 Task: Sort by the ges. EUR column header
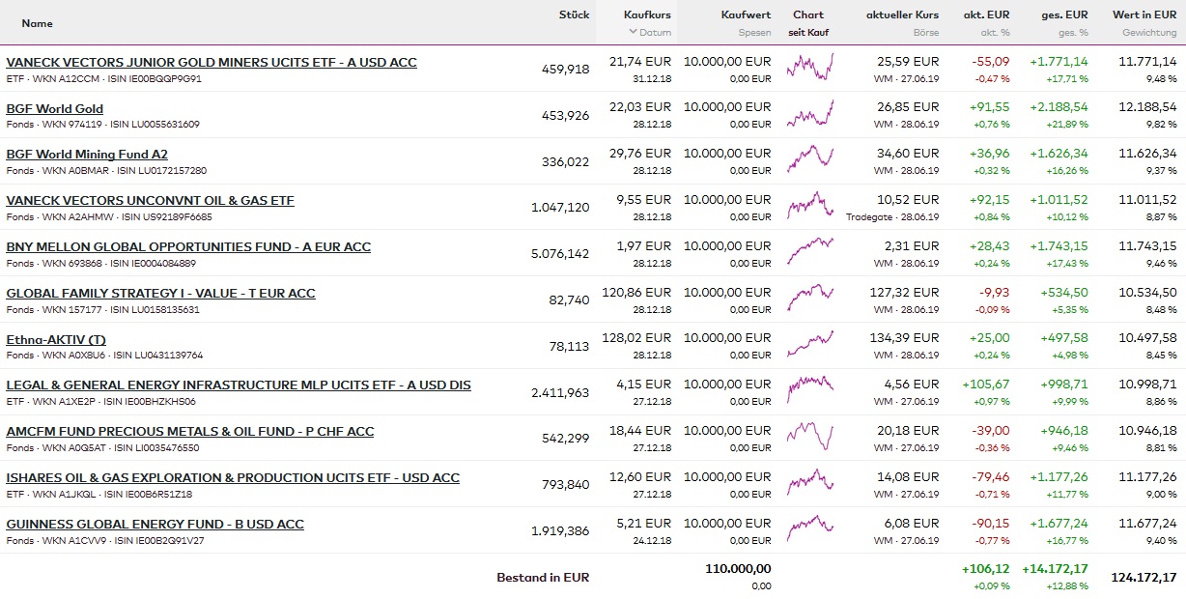tap(1065, 15)
